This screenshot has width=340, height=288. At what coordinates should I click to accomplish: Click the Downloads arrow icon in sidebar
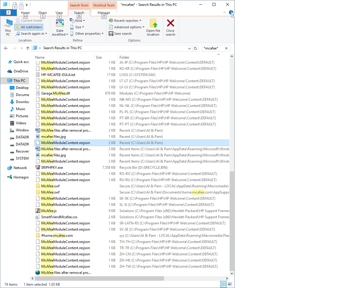(x=12, y=102)
